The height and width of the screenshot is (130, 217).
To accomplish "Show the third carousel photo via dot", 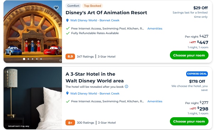I will [x=33, y=59].
